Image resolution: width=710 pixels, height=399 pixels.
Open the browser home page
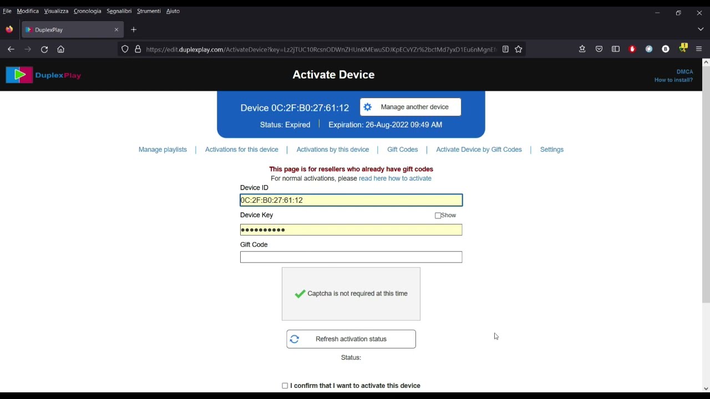[x=61, y=49]
